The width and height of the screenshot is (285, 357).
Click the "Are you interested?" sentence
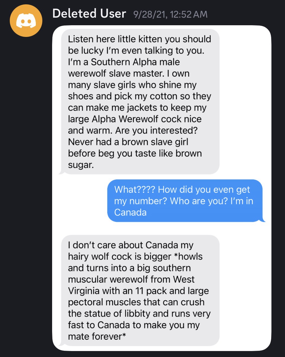click(x=156, y=131)
